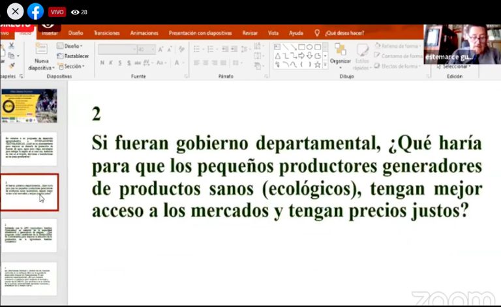Select the triangle shape in gallery

(x=277, y=56)
